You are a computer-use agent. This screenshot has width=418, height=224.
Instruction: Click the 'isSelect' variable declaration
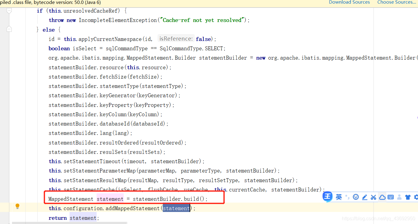85,48
